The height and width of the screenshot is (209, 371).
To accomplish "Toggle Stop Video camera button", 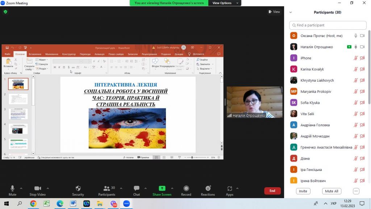I will (38, 189).
